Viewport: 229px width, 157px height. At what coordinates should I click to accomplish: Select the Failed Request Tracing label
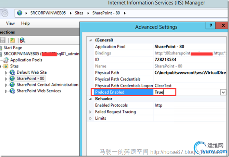click(115, 112)
